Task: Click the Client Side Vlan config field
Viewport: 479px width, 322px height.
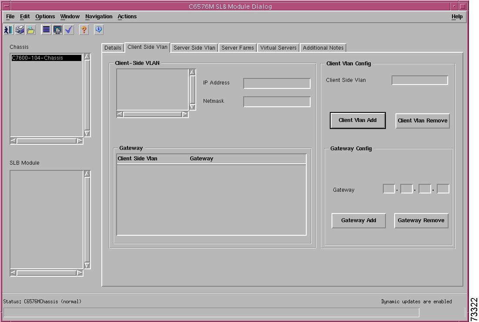Action: click(x=420, y=80)
